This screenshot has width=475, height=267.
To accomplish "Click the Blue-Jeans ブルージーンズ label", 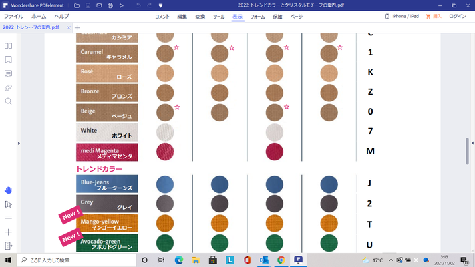I will 107,184.
